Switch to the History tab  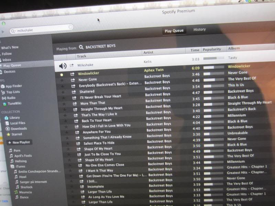coord(199,30)
